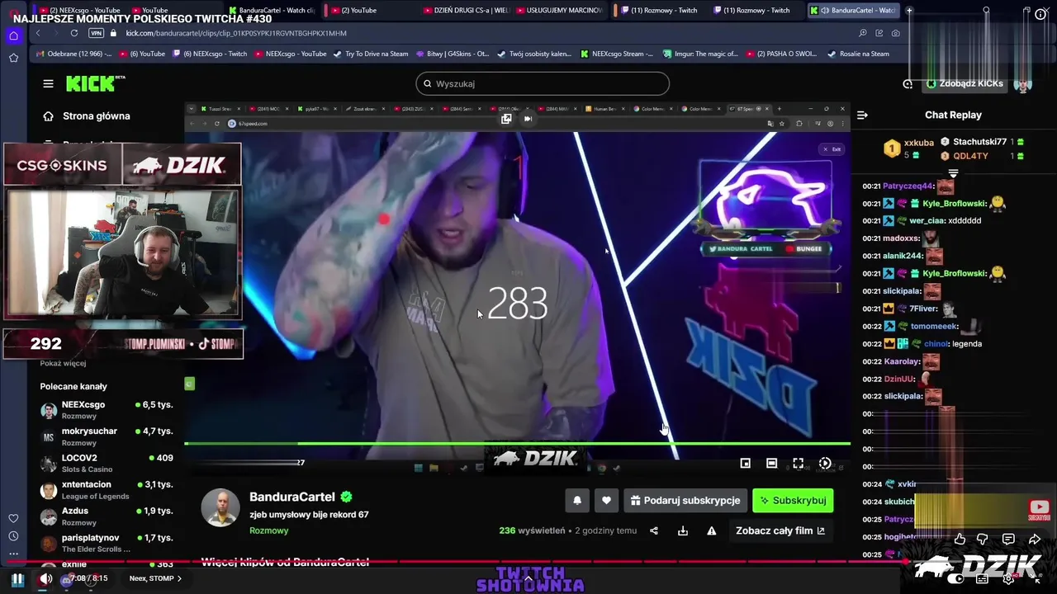This screenshot has width=1057, height=594.
Task: Go to Strona główna in sidebar
Action: click(87, 115)
